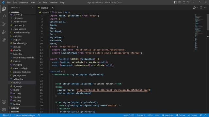This screenshot has height=117, width=209.
Task: Open the Explorer view in activity bar
Action: [4, 9]
